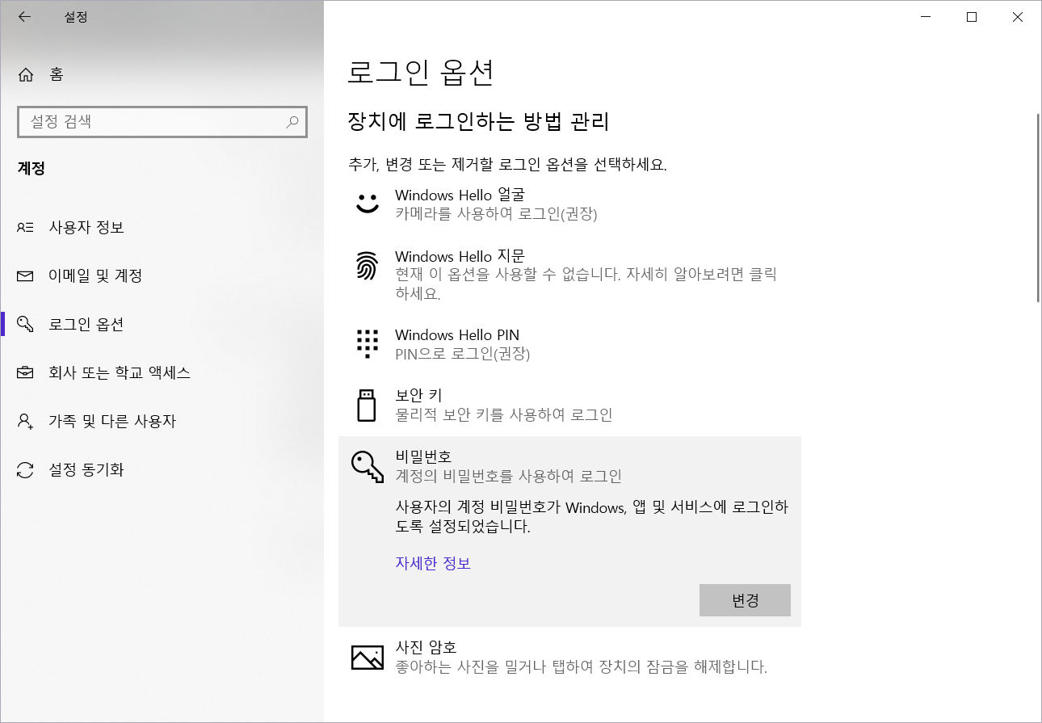Open 가족 및 다른 사용자
1042x723 pixels.
pos(162,421)
